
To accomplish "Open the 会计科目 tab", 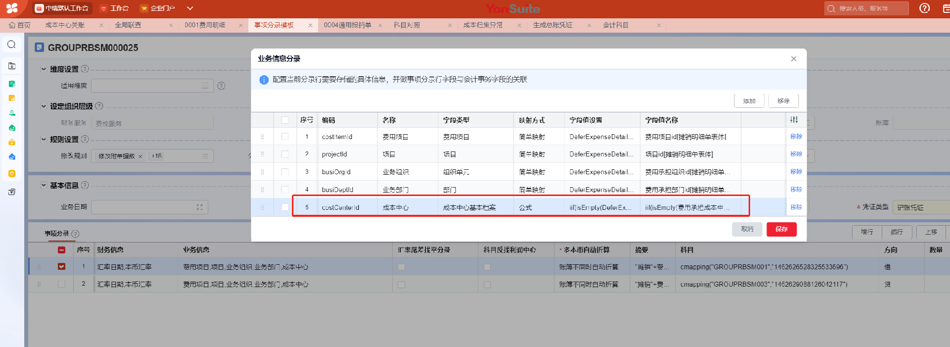I will click(x=616, y=25).
